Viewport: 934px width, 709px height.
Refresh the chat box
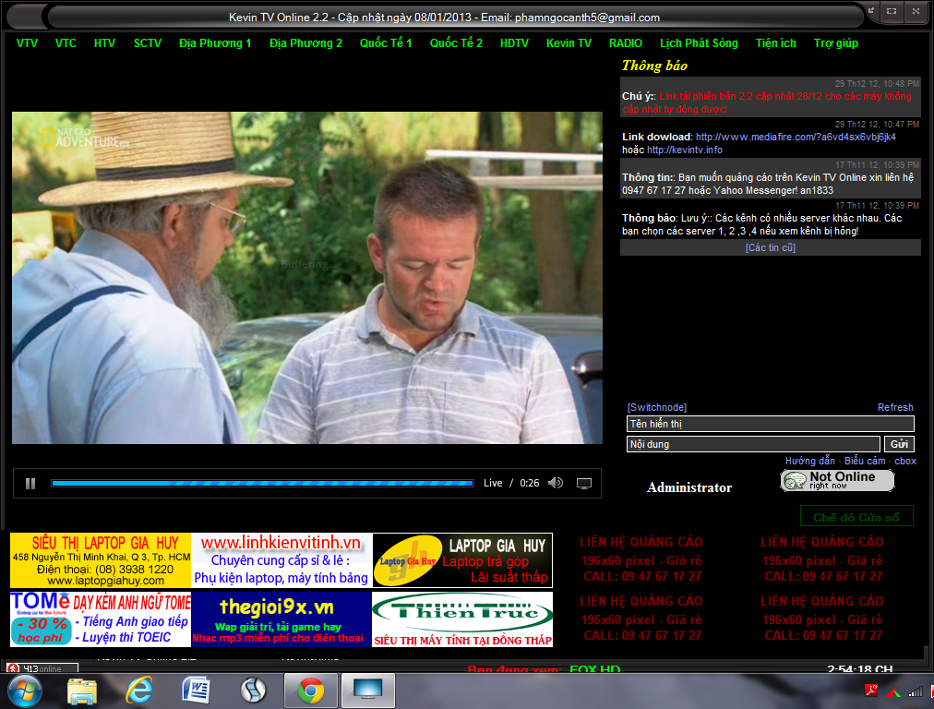[895, 407]
